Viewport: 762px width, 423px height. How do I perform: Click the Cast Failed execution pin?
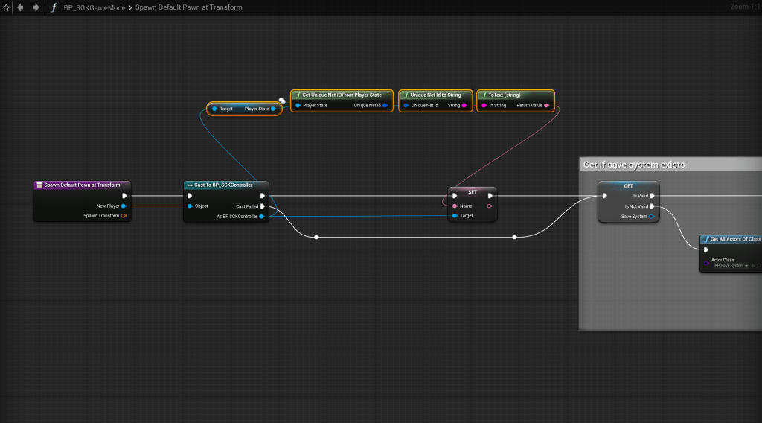point(263,206)
